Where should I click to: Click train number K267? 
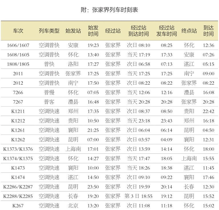[x=18, y=206]
